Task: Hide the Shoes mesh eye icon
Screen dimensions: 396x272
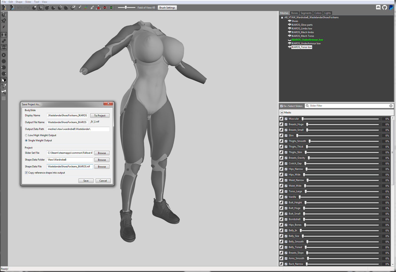Action: click(290, 21)
